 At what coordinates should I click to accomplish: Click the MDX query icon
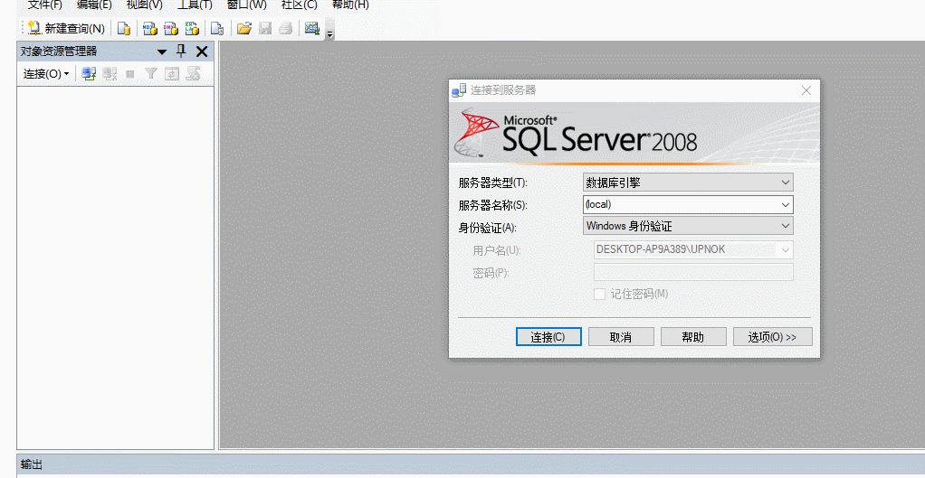[150, 28]
